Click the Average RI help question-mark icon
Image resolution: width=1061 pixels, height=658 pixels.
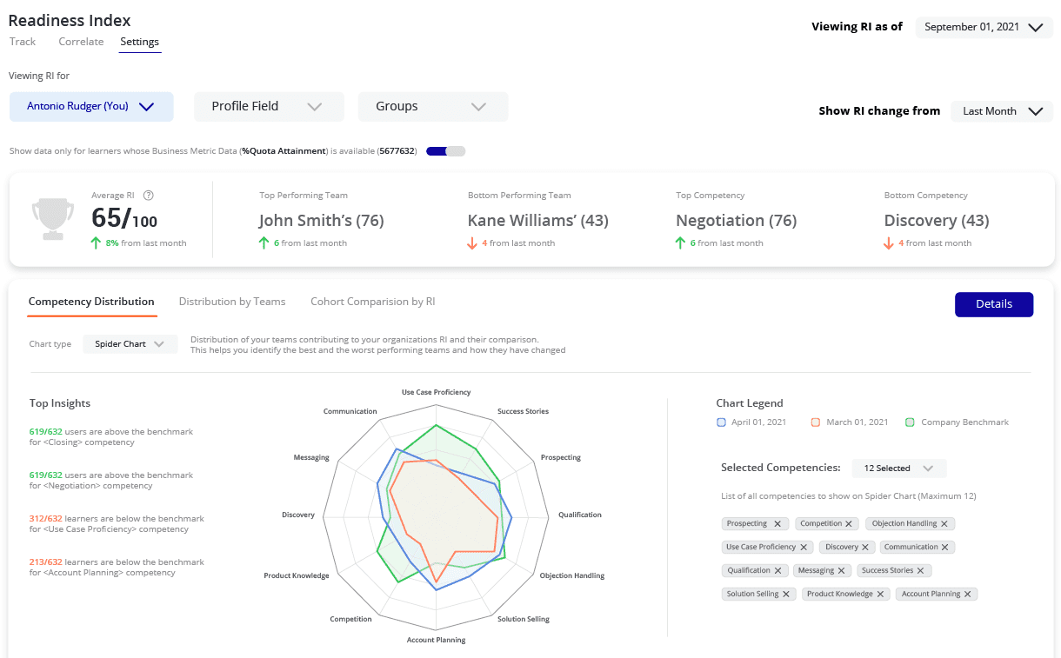(x=148, y=196)
